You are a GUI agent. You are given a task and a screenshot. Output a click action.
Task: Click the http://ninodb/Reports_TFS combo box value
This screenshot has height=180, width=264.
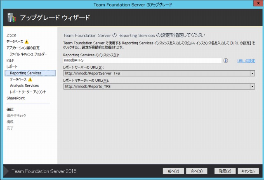[157, 87]
